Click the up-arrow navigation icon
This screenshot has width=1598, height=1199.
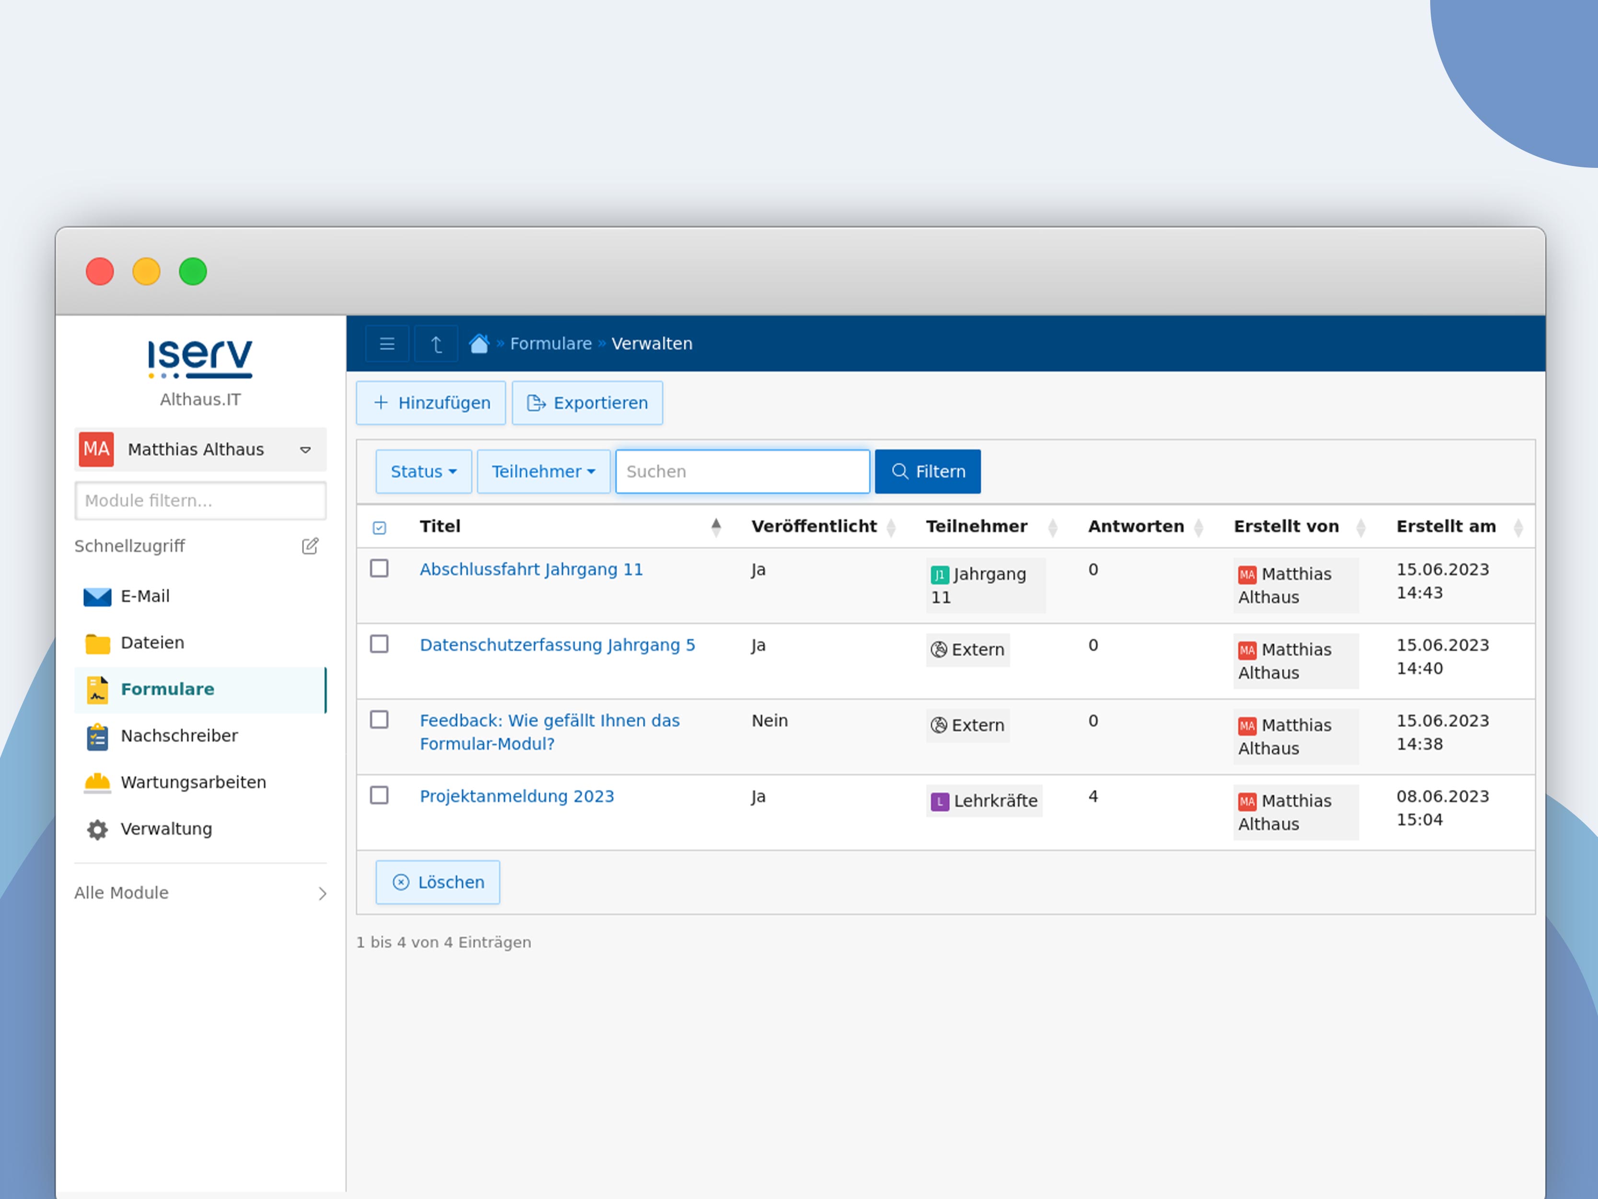pos(436,344)
